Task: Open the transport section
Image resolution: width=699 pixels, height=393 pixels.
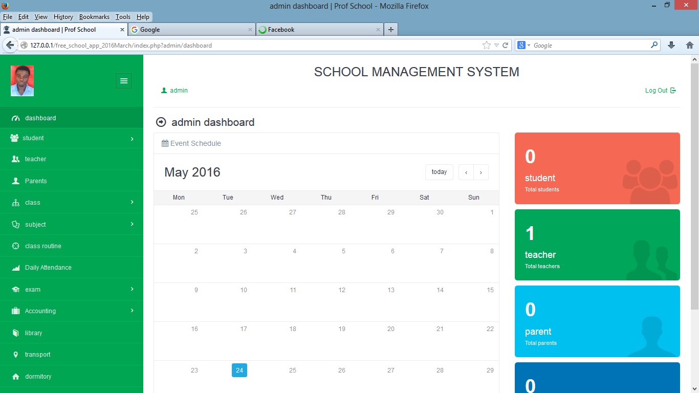Action: coord(37,354)
